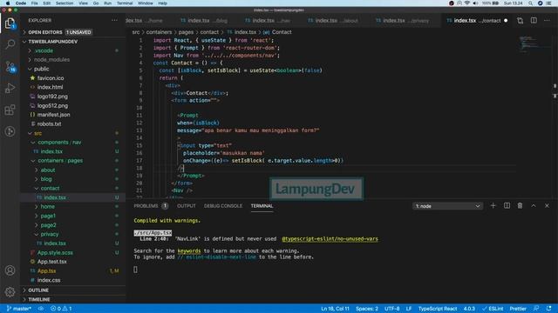Click the 'keywords' link in the terminal
The height and width of the screenshot is (313, 558).
[189, 251]
